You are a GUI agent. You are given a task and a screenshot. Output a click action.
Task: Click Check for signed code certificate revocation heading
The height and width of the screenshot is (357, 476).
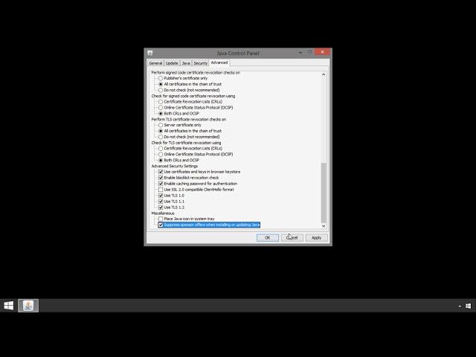pyautogui.click(x=193, y=96)
